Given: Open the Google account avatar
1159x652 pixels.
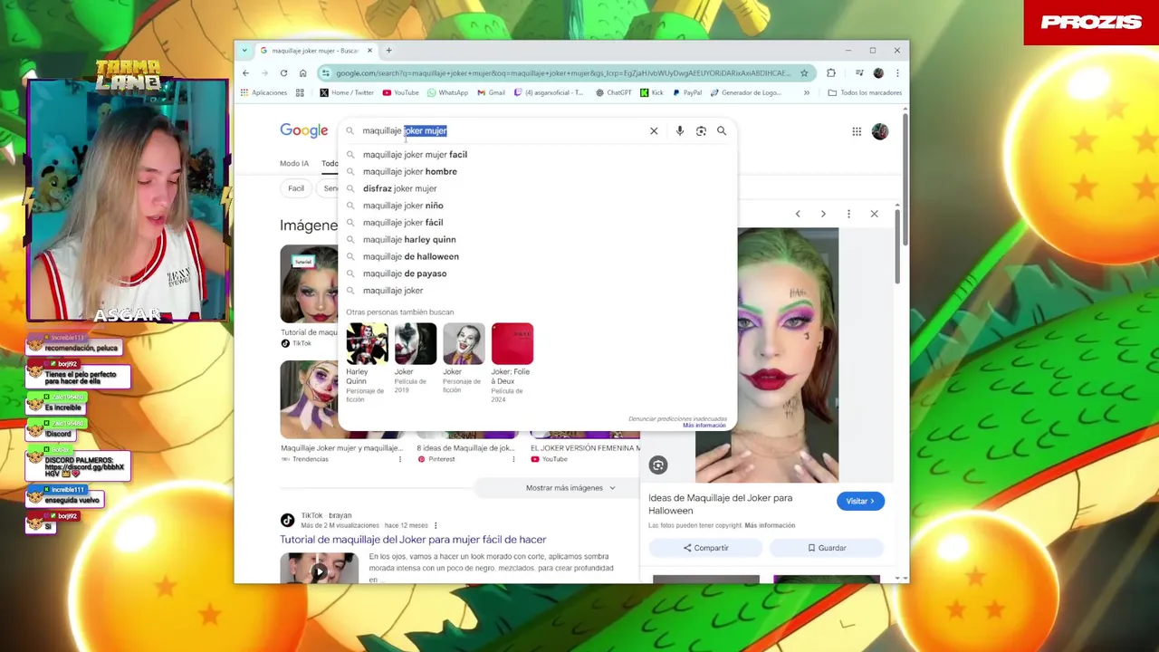Looking at the screenshot, I should (x=880, y=131).
